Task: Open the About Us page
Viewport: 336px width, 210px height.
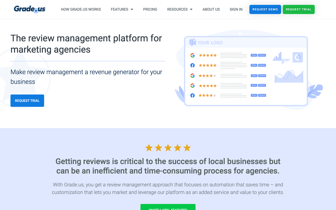Action: pyautogui.click(x=211, y=9)
